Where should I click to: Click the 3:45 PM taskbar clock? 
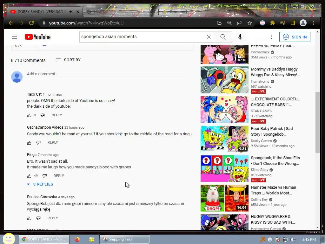click(309, 240)
